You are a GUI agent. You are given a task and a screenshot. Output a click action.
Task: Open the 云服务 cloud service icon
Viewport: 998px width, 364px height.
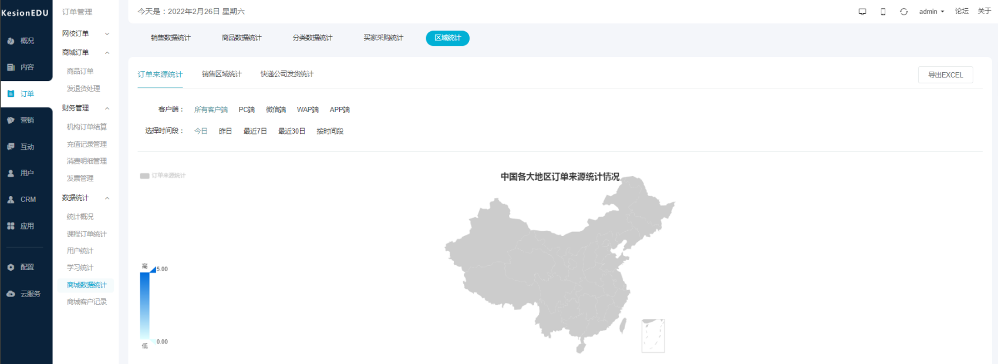11,294
